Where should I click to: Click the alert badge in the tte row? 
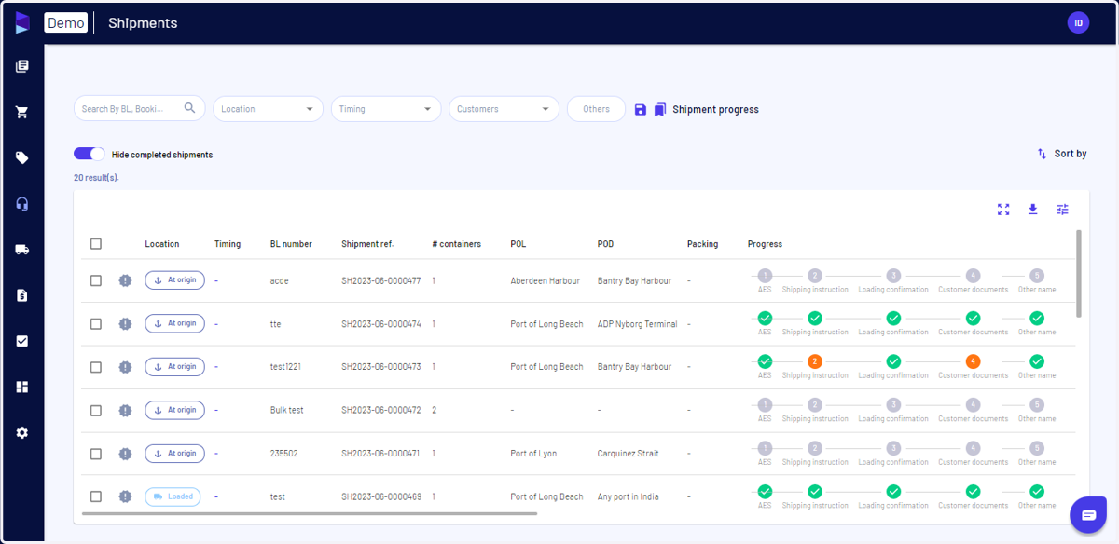tap(125, 323)
